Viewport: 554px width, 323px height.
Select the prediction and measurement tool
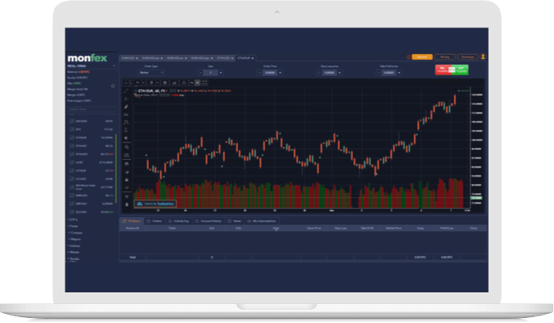pyautogui.click(x=126, y=130)
